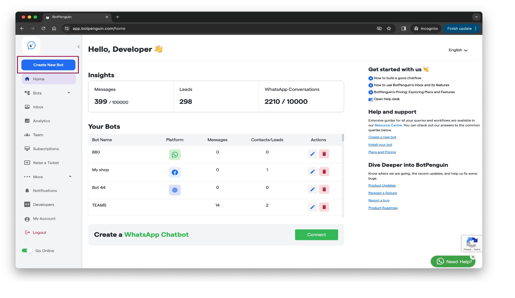This screenshot has height=298, width=515.
Task: Open the tab search dropdown
Action: (x=476, y=17)
